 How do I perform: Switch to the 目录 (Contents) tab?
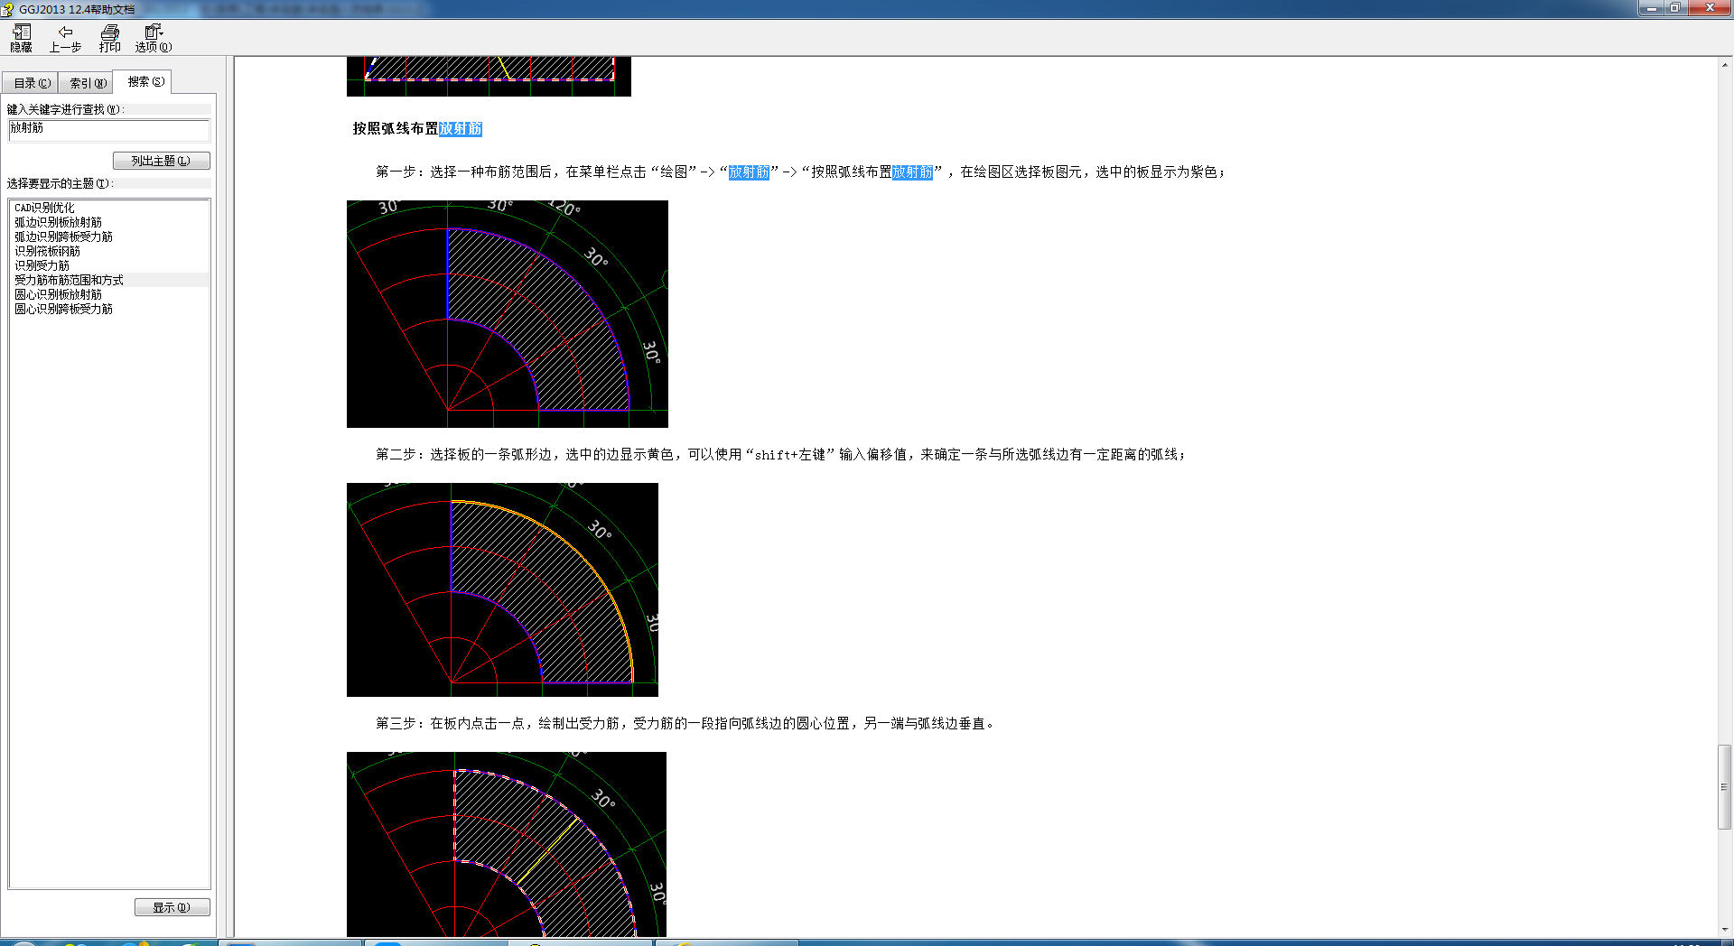click(32, 83)
